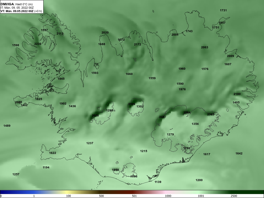Click the 2020 height value
The width and height of the screenshot is (264, 198).
[105, 32]
